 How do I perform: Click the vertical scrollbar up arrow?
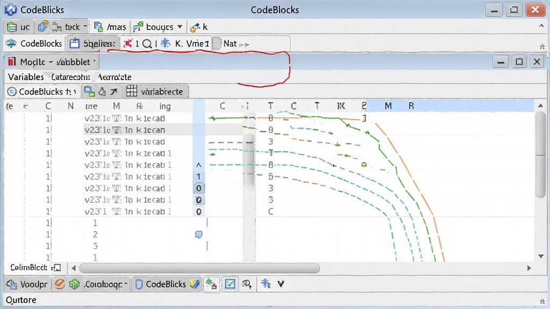(x=540, y=106)
